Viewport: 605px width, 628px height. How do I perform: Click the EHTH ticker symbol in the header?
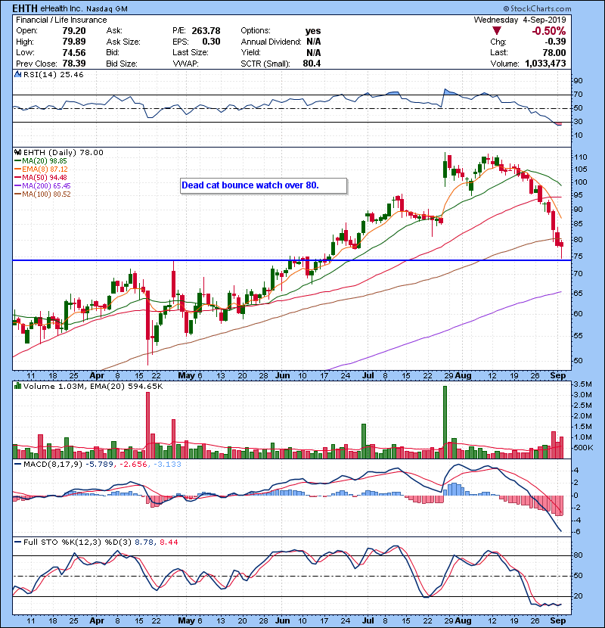tap(25, 8)
